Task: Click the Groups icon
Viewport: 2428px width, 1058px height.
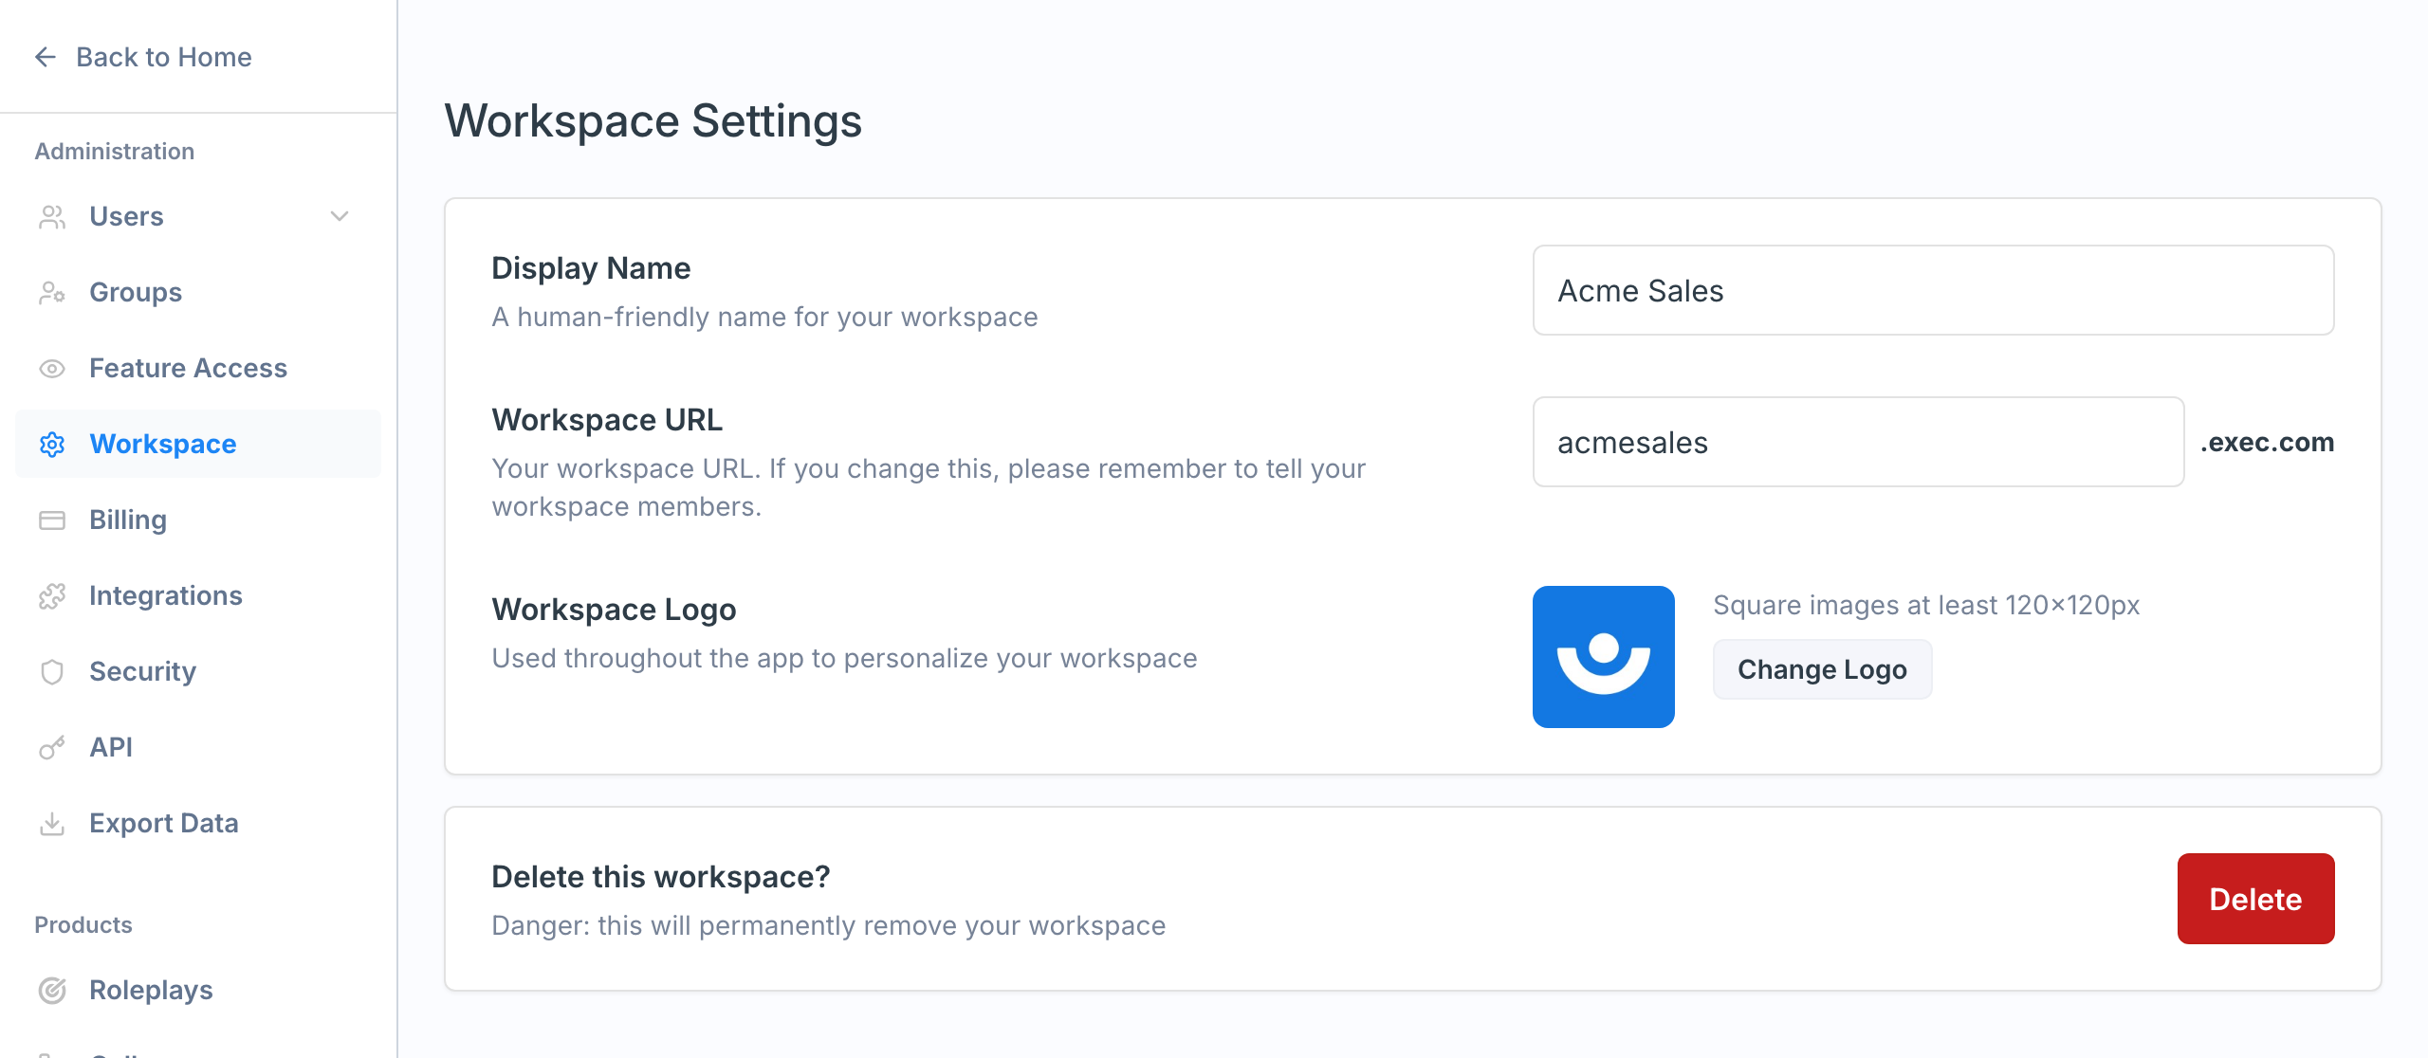Action: point(52,292)
